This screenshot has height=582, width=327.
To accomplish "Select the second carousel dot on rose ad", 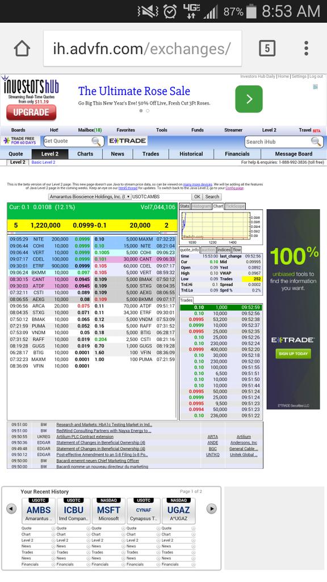I will coord(148,111).
